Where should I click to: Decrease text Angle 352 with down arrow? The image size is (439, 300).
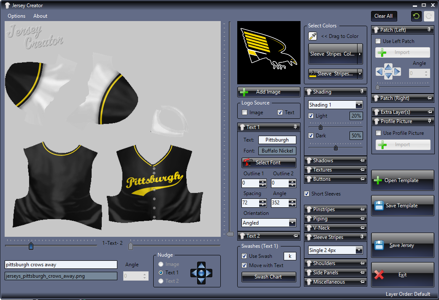pos(292,205)
